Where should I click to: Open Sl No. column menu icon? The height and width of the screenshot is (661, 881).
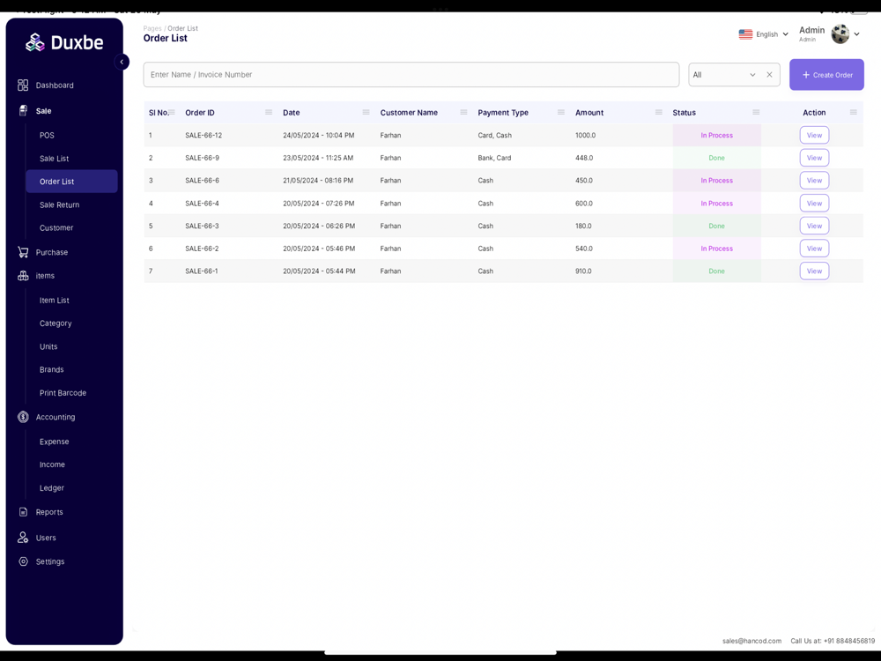172,113
